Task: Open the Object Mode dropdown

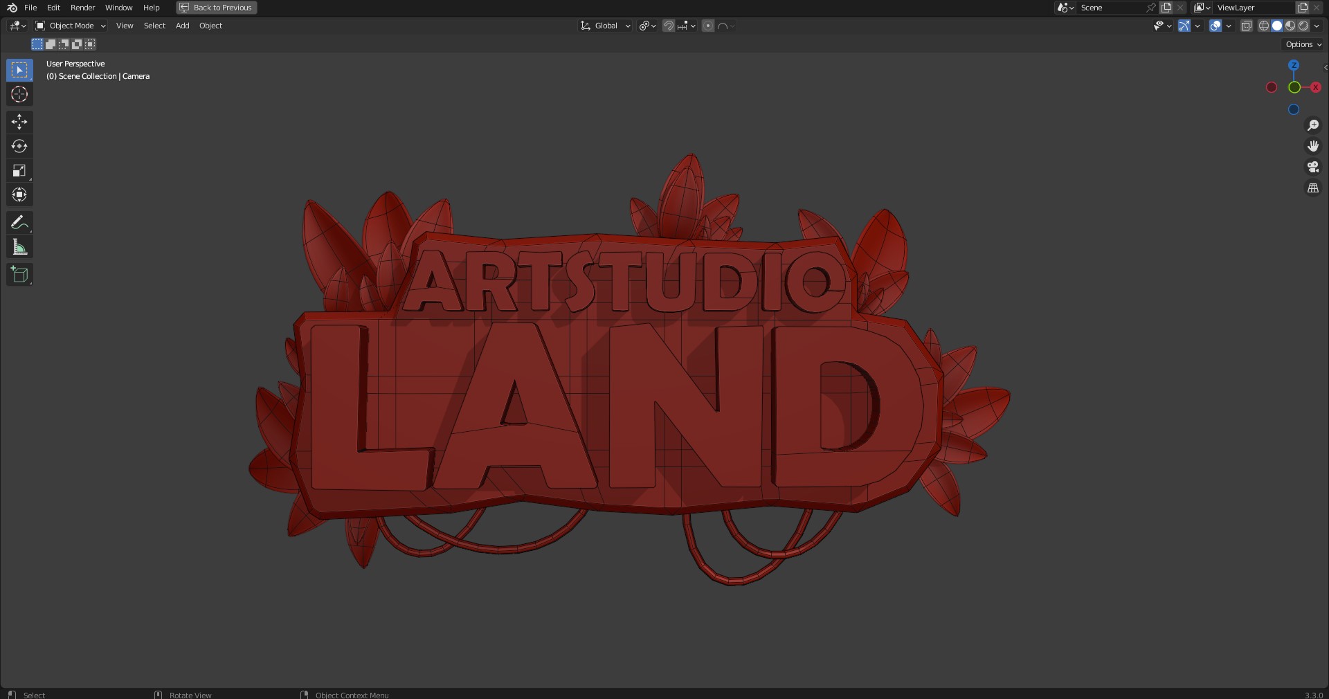Action: click(69, 26)
